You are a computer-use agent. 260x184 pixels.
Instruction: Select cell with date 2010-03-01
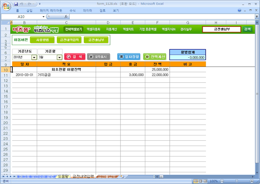(24, 75)
